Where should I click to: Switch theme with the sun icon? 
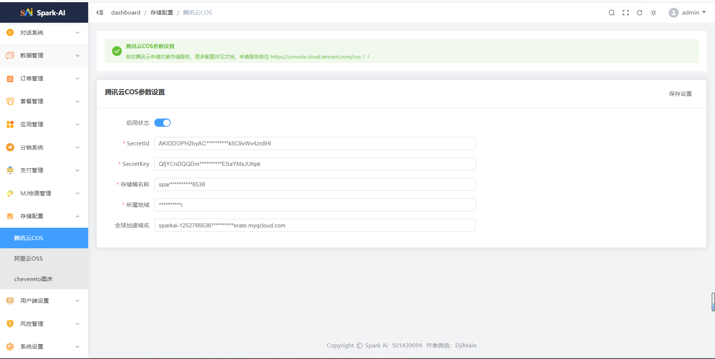point(653,13)
